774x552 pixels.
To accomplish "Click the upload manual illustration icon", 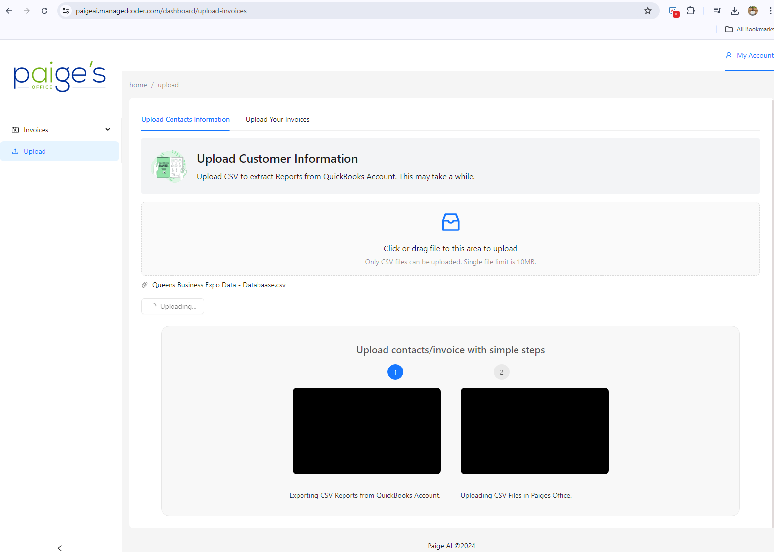I will pyautogui.click(x=169, y=166).
